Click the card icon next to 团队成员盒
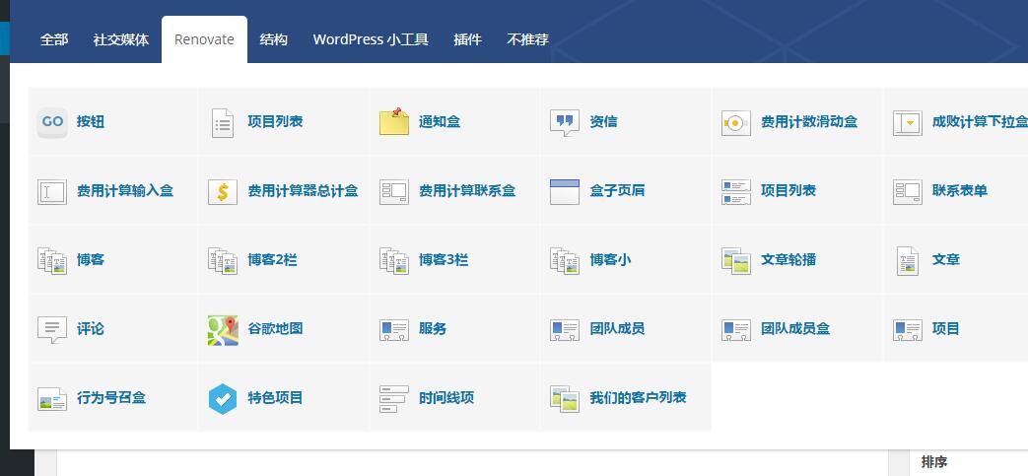Viewport: 1028px width, 476px height. 735,330
